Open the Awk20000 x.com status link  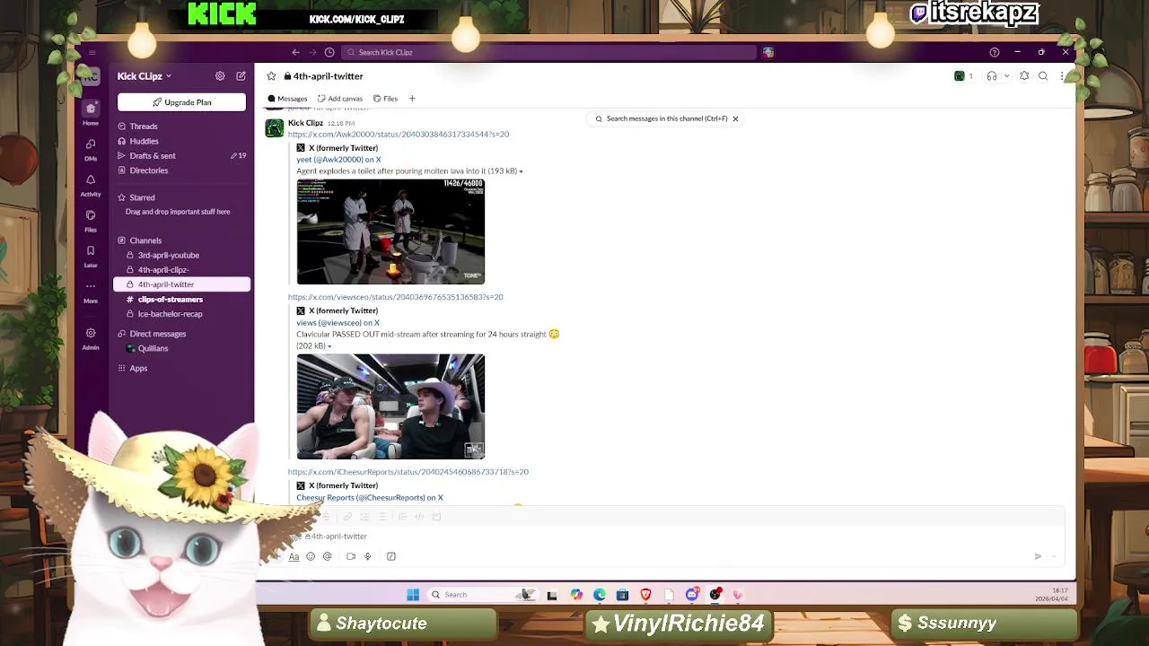coord(399,134)
